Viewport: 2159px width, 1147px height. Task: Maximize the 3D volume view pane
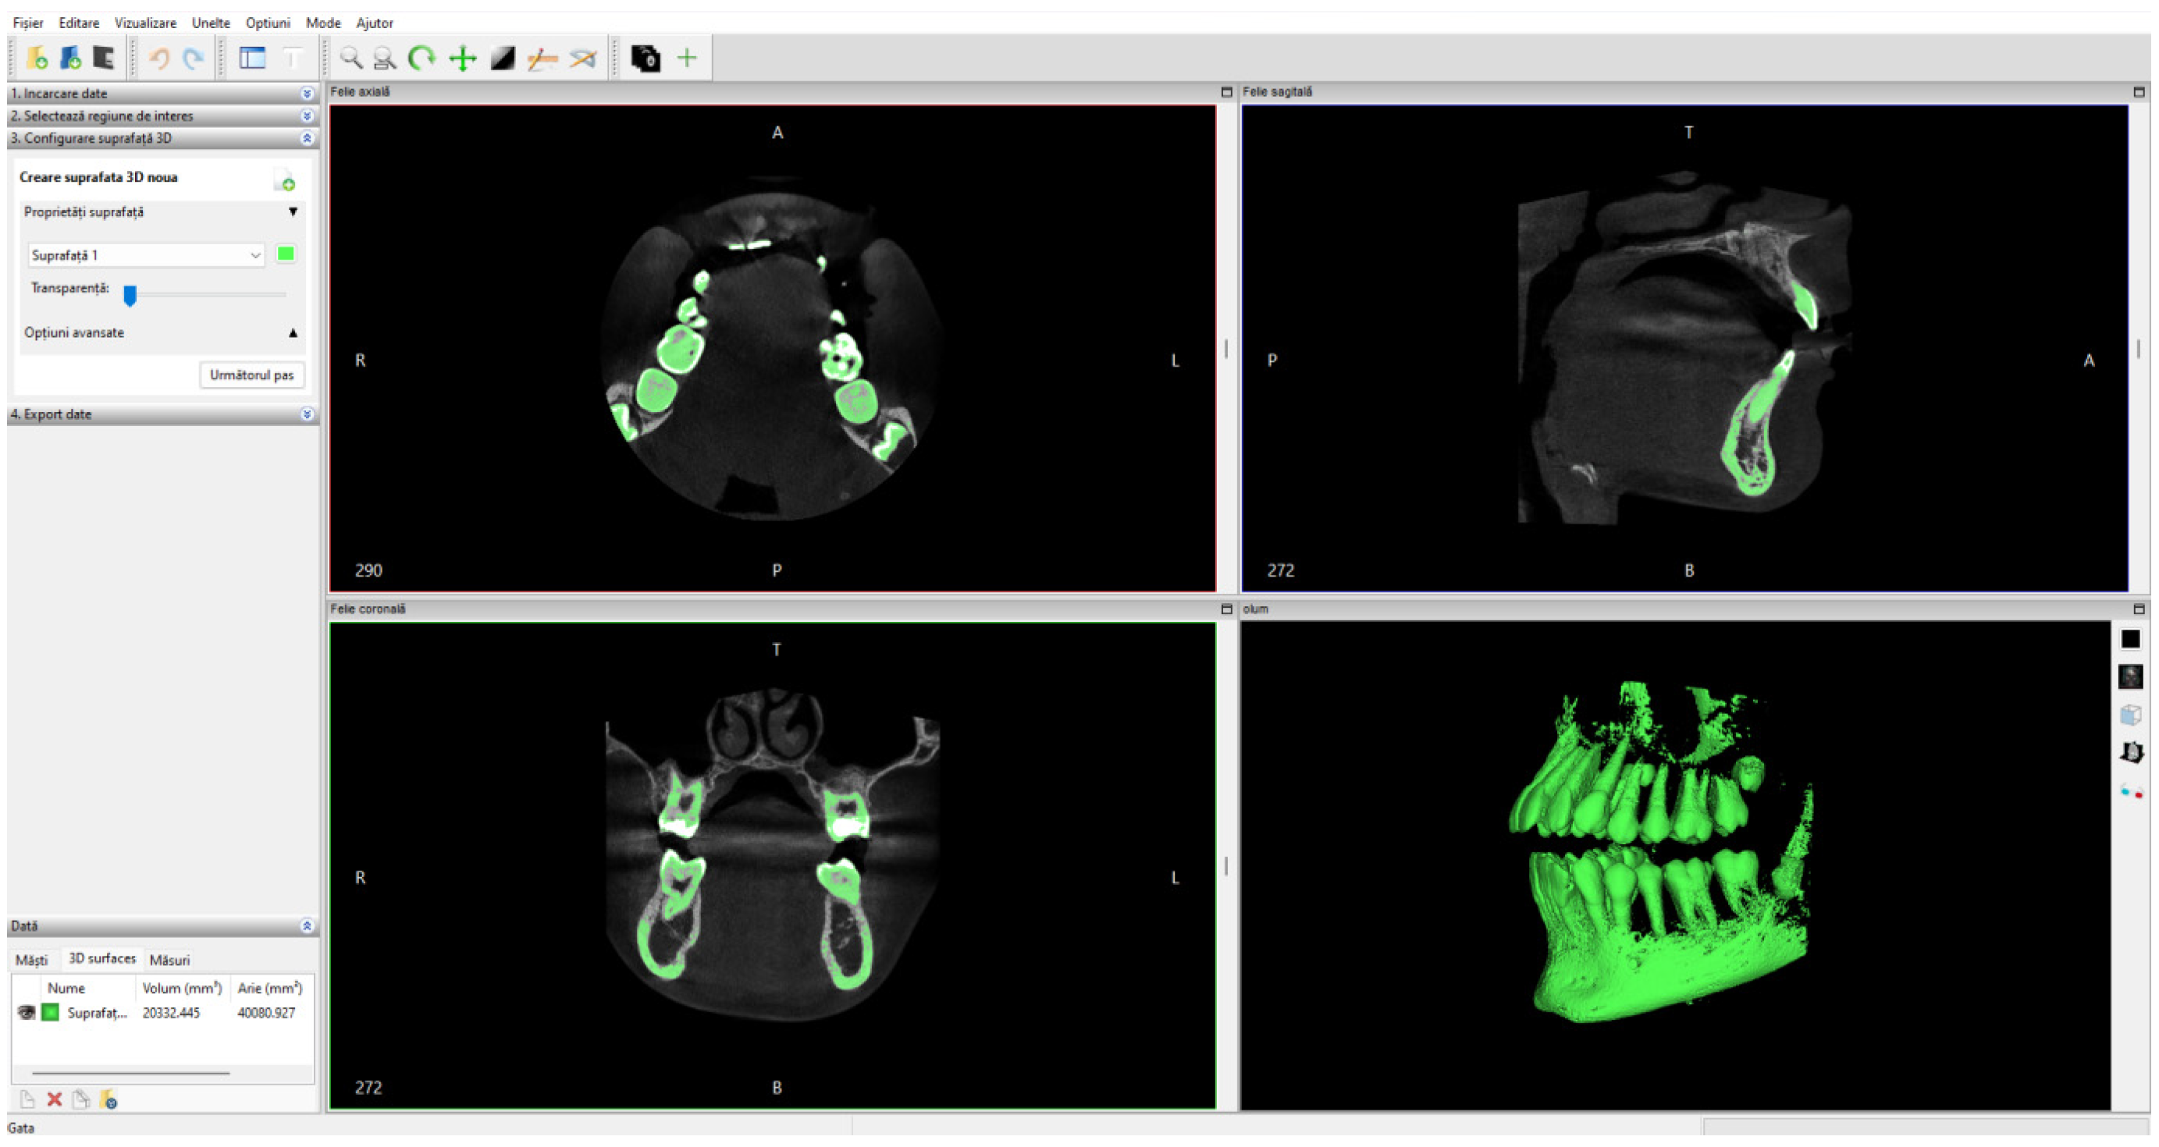[x=2138, y=609]
